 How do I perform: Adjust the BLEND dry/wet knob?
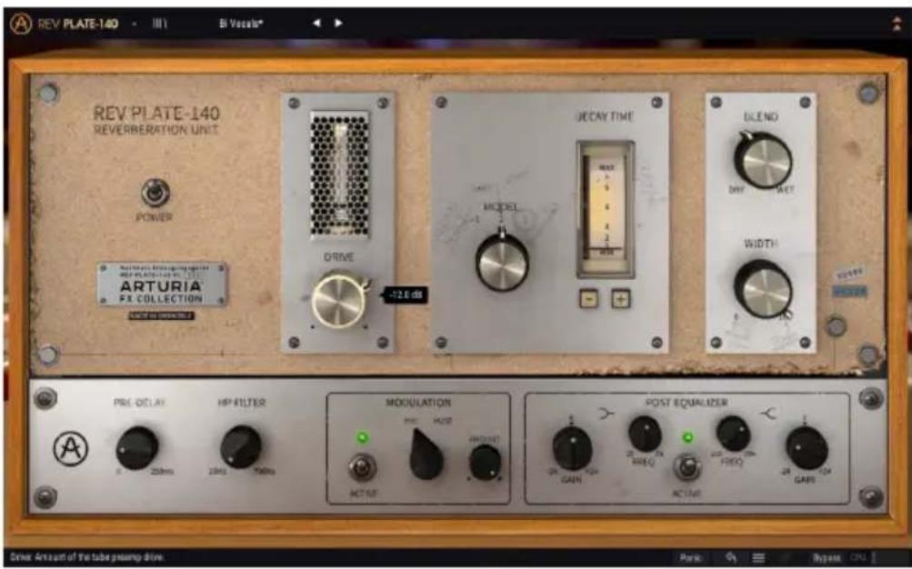[x=763, y=159]
